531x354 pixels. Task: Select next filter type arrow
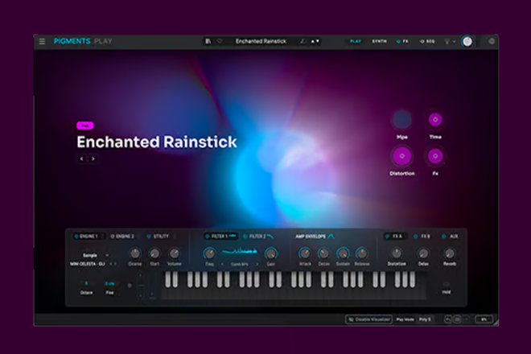257,264
